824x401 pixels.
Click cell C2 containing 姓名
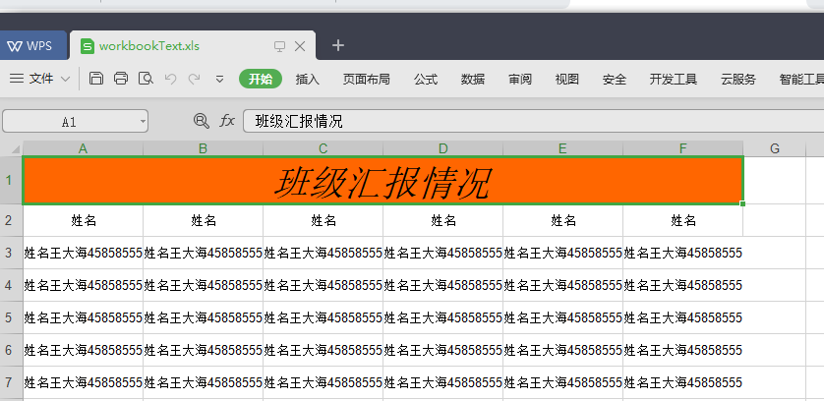[x=324, y=221]
